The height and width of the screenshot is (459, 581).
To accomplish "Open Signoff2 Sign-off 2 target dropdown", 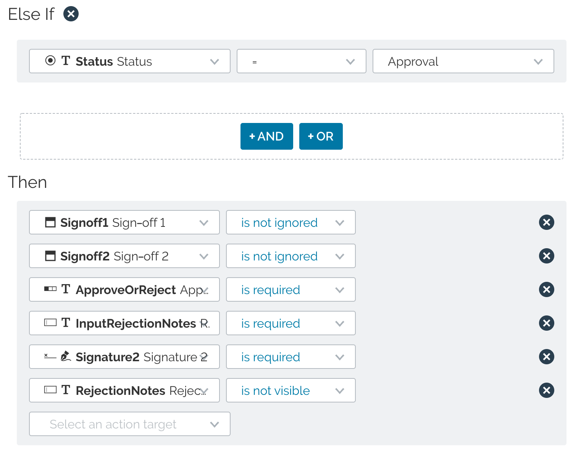I will 124,256.
